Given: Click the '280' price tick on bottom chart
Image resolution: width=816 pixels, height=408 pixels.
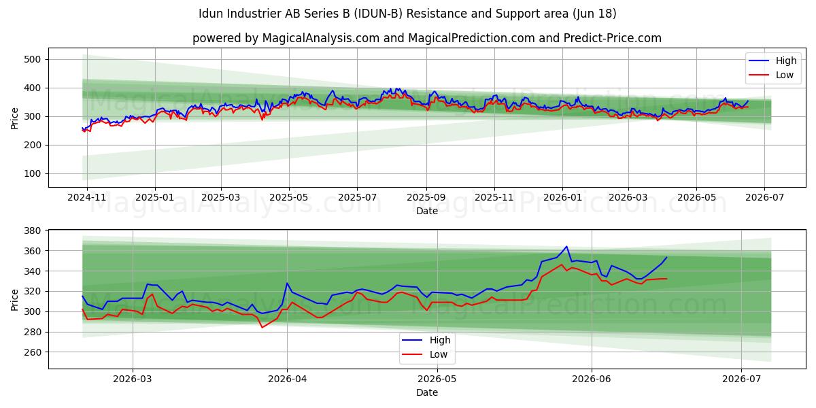Looking at the screenshot, I should [34, 332].
